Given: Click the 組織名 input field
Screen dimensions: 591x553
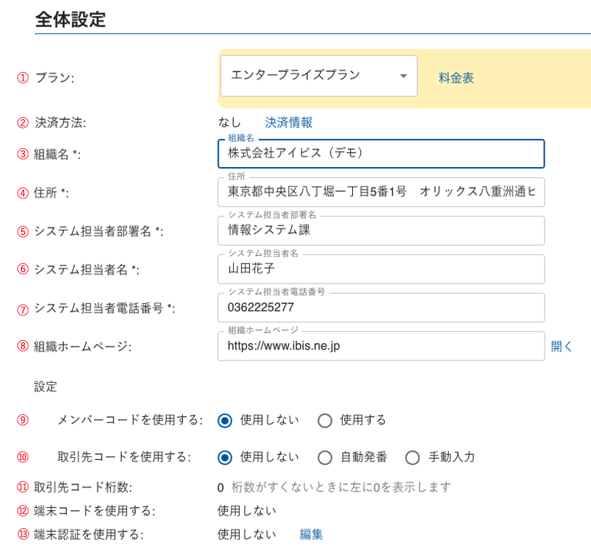Looking at the screenshot, I should click(x=380, y=154).
